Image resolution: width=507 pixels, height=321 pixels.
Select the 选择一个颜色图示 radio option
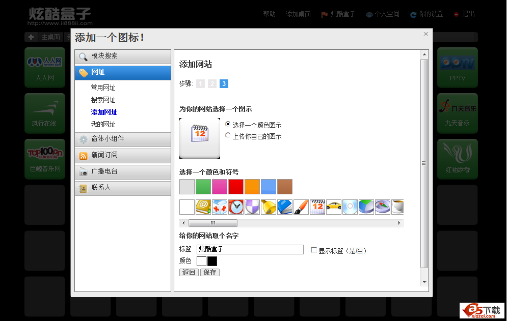pyautogui.click(x=228, y=124)
